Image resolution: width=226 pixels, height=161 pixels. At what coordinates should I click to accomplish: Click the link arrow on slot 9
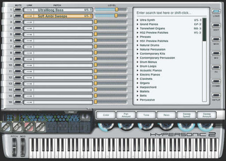[29, 59]
